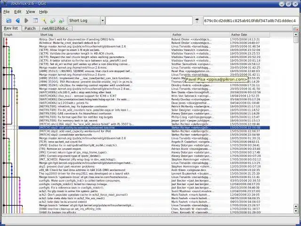
Task: Click the magic wand toolbar icon
Action: (x=44, y=21)
